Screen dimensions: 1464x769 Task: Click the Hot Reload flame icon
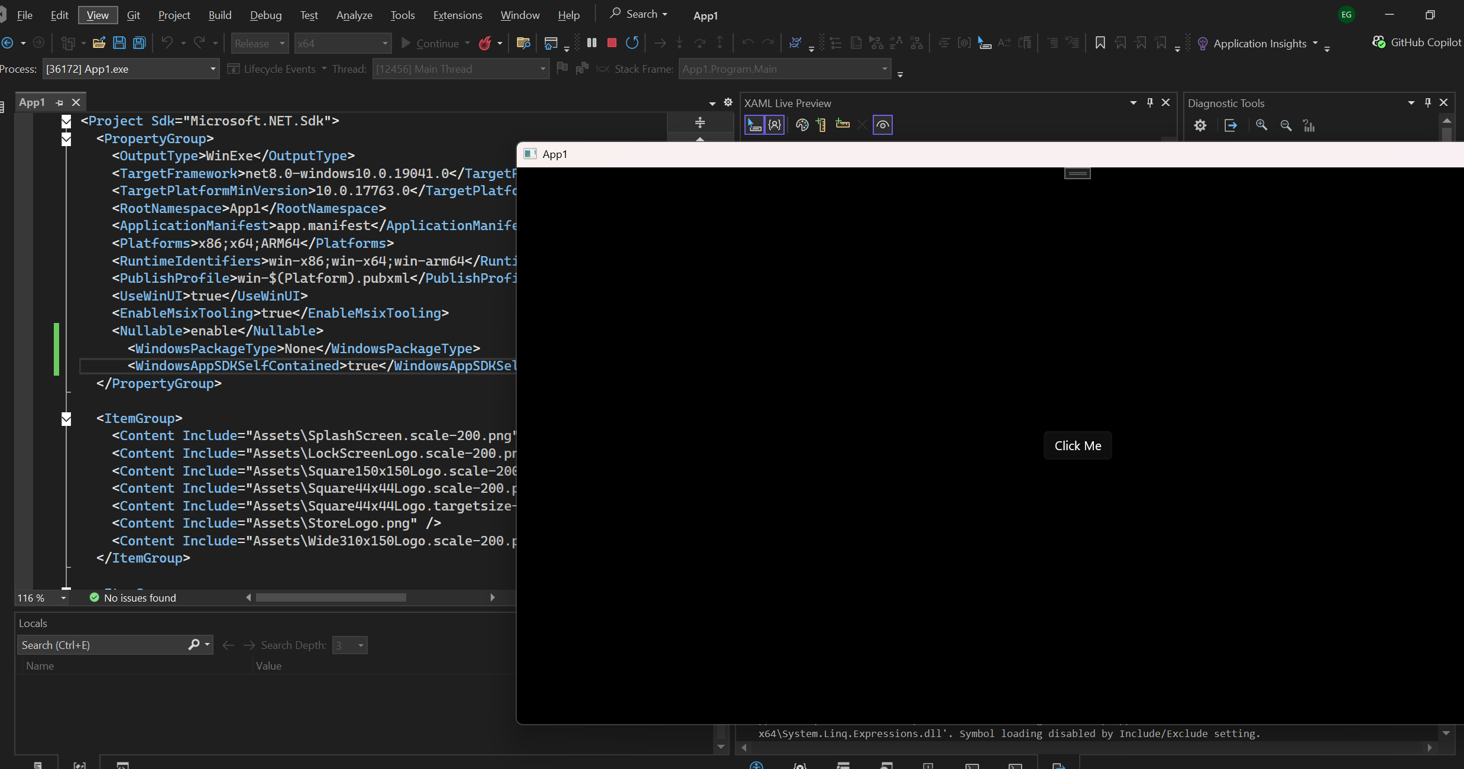485,43
